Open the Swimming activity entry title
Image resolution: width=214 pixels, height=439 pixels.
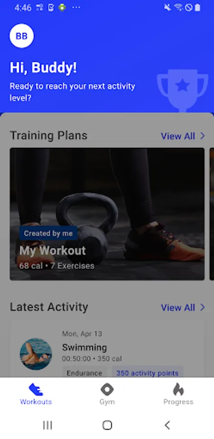[x=85, y=347]
